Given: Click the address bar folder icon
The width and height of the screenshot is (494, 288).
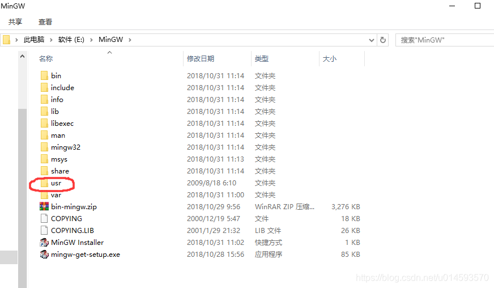Looking at the screenshot, I should click(x=6, y=40).
